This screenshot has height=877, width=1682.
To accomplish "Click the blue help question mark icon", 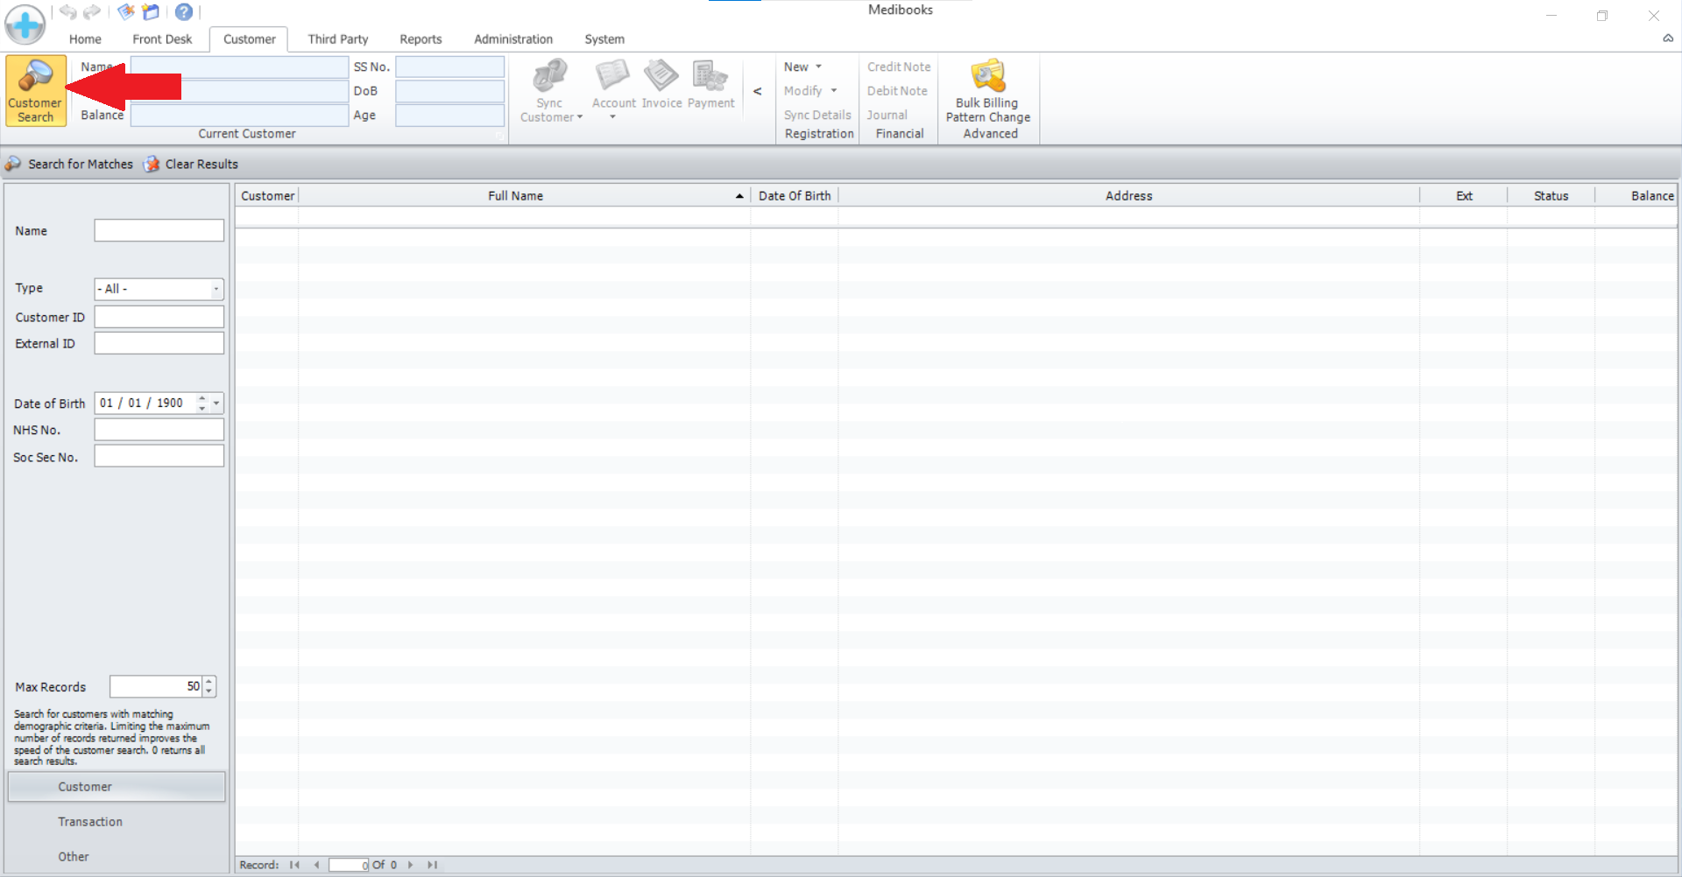I will tap(183, 12).
